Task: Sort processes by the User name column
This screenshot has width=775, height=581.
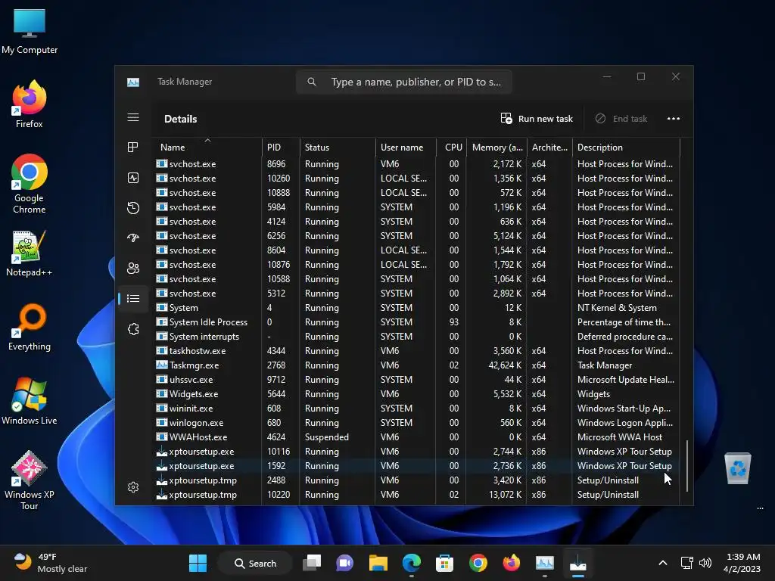Action: pyautogui.click(x=406, y=148)
